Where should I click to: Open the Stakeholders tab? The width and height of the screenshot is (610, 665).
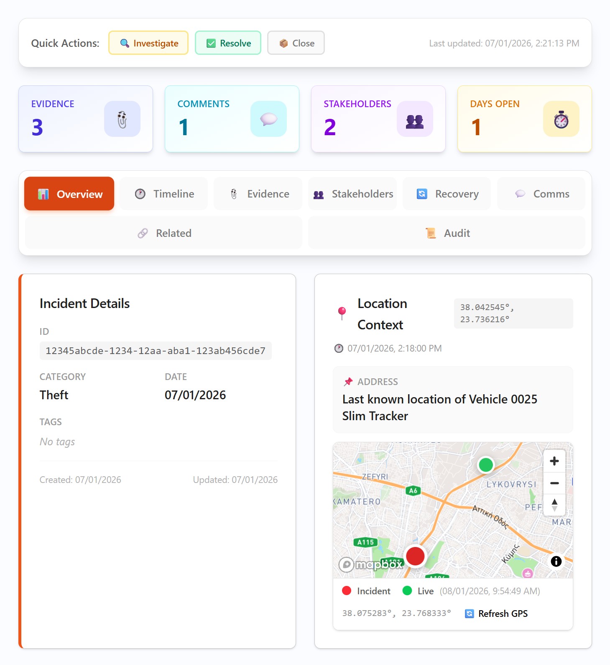coord(352,194)
